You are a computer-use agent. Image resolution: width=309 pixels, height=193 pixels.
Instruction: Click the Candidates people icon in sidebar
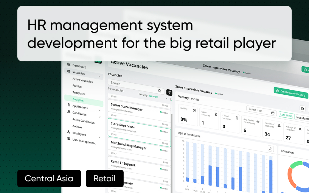69,112
